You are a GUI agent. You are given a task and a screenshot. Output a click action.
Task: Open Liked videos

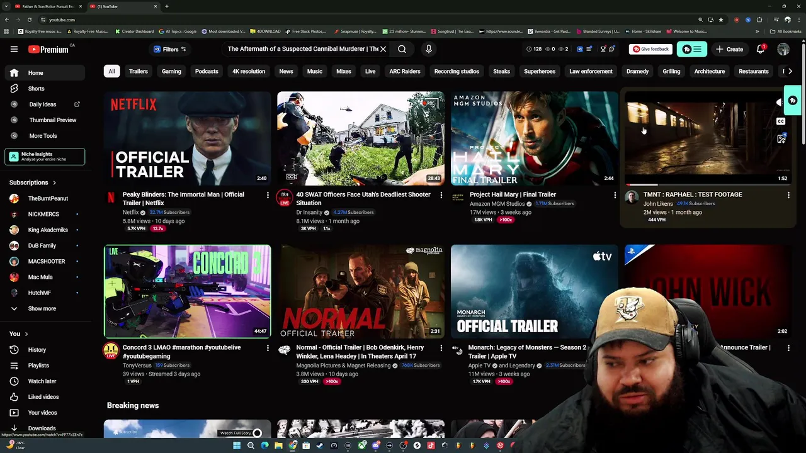click(44, 397)
